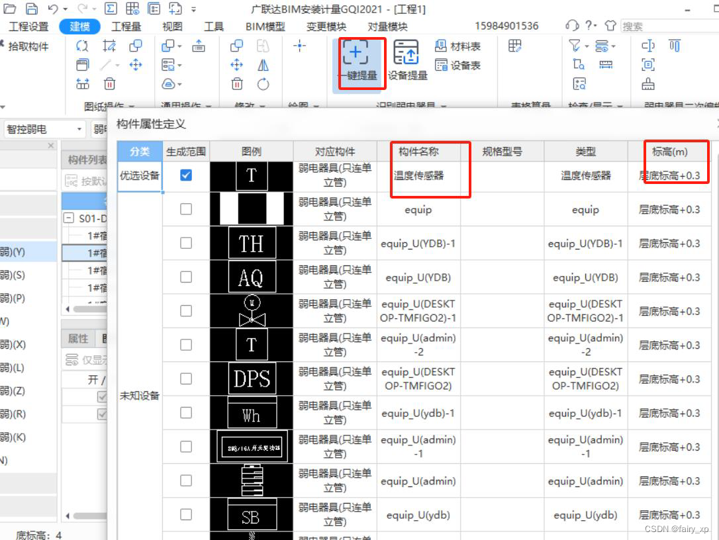Click the table edit pencil icon

pos(515,46)
